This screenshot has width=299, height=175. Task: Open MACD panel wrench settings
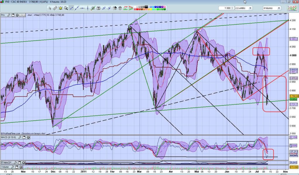(20, 137)
